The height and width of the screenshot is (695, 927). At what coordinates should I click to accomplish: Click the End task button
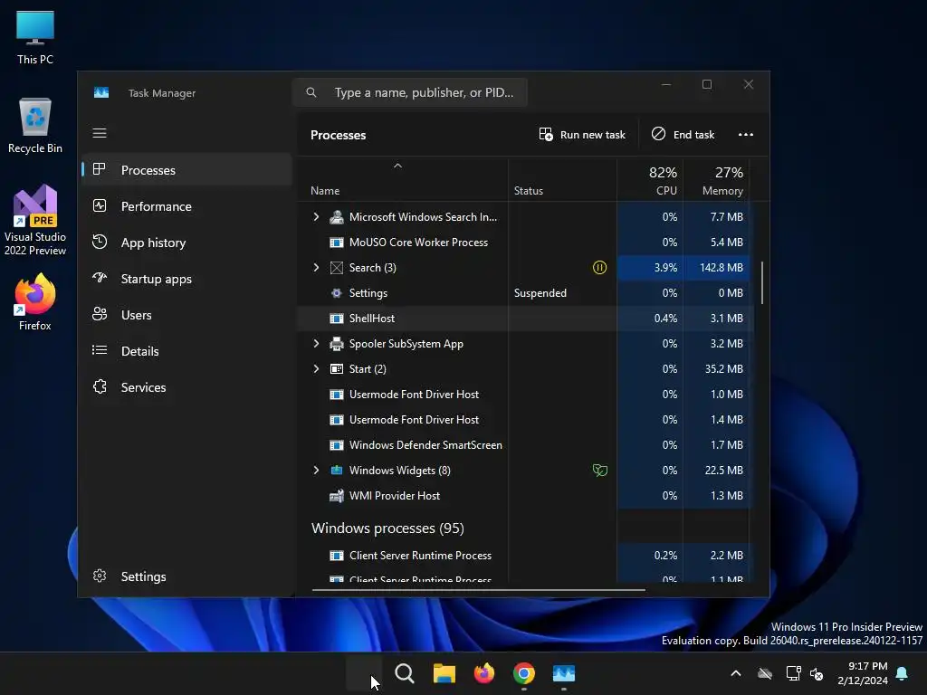click(x=683, y=135)
